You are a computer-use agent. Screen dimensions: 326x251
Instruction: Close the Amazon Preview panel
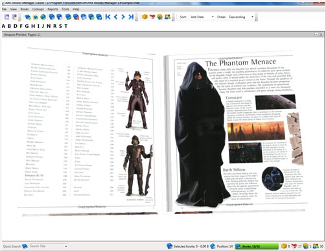321,34
